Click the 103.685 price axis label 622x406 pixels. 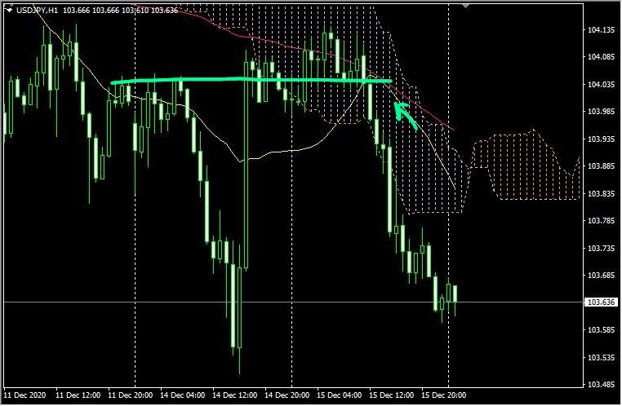[x=601, y=276]
